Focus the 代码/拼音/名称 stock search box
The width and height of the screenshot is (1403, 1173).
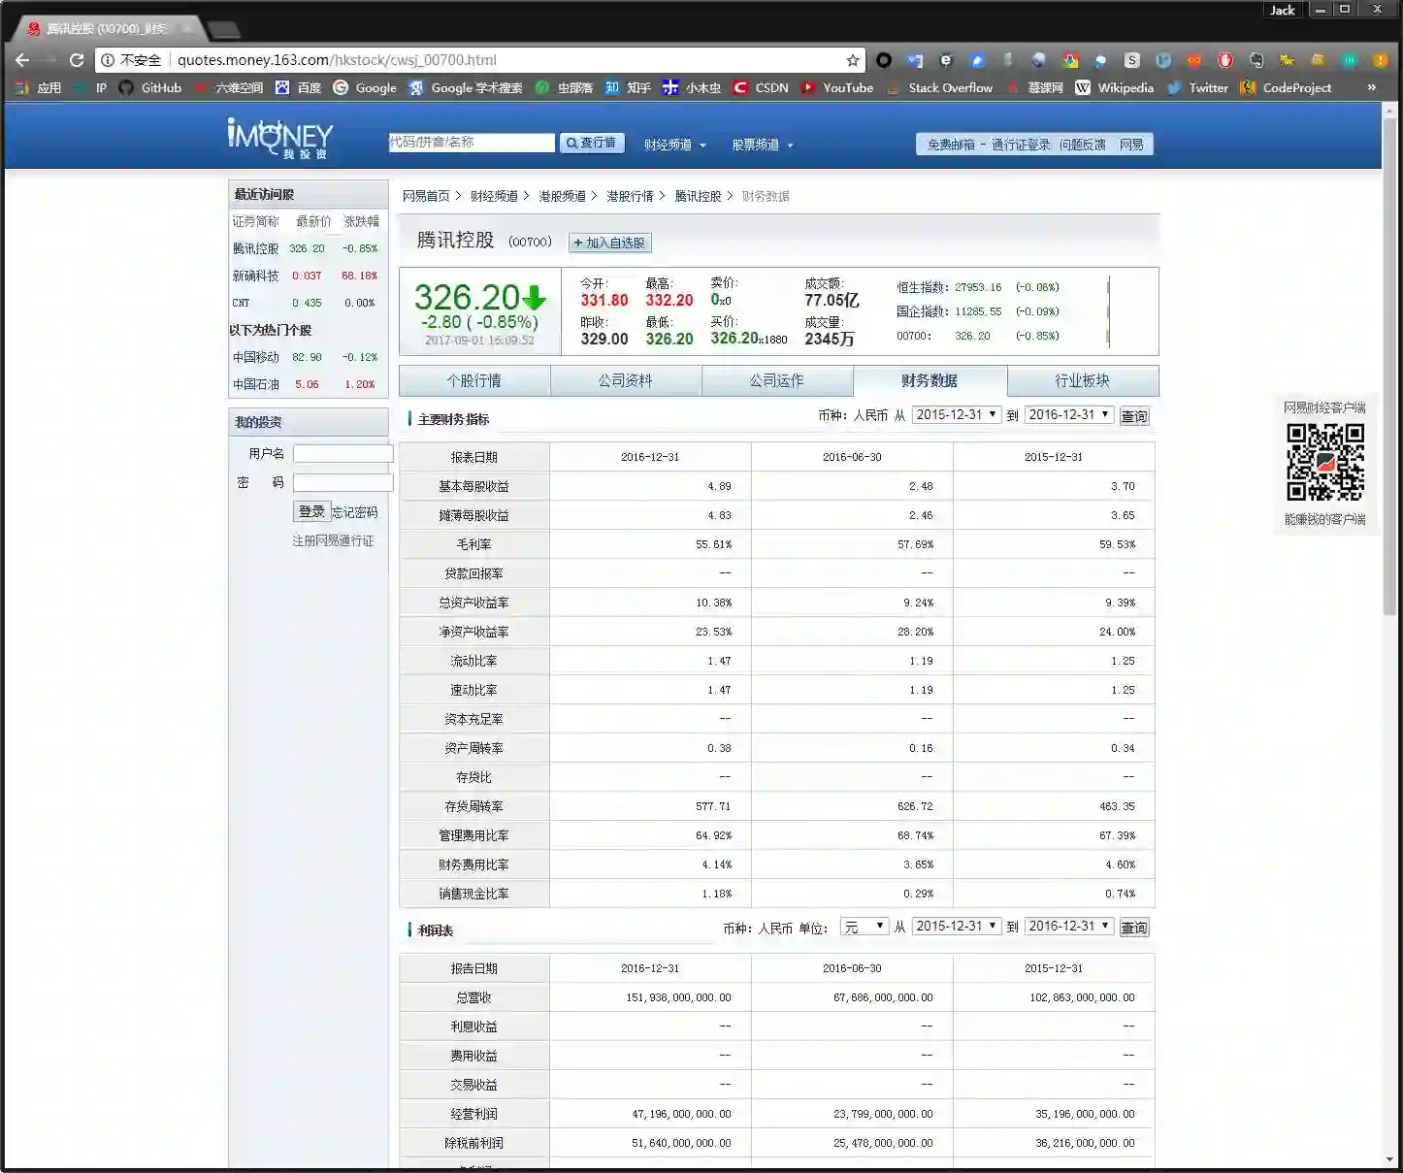click(472, 143)
